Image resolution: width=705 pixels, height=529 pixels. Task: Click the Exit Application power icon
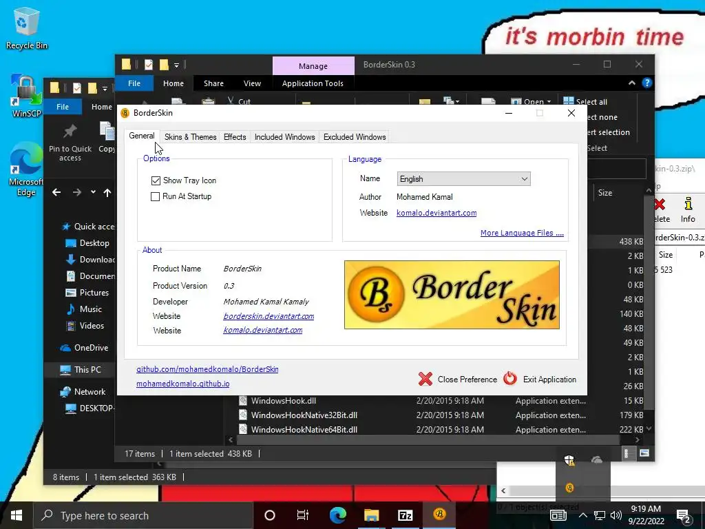click(x=510, y=379)
